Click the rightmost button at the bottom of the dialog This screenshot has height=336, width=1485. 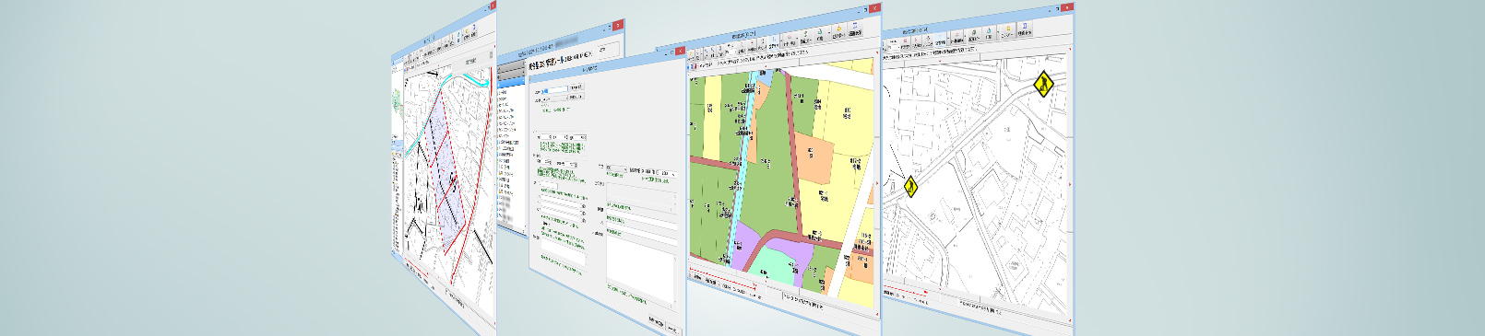673,330
